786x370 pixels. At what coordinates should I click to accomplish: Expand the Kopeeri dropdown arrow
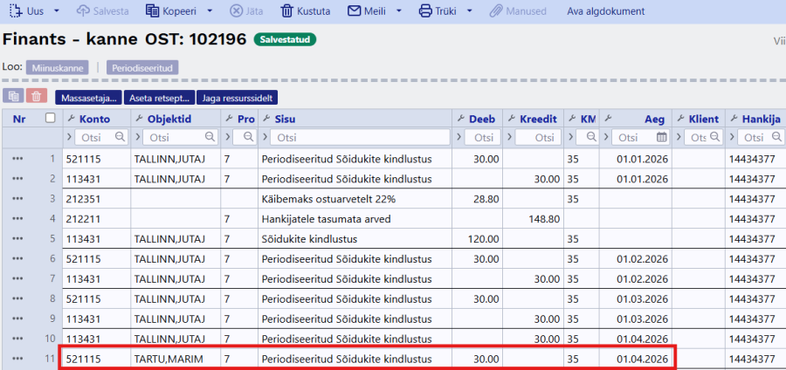210,11
